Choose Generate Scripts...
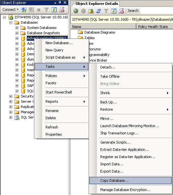173x195 pixels. 130,142
